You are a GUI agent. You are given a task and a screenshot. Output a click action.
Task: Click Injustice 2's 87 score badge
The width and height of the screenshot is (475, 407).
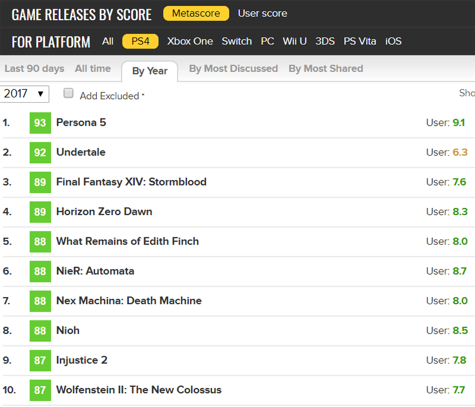click(40, 360)
